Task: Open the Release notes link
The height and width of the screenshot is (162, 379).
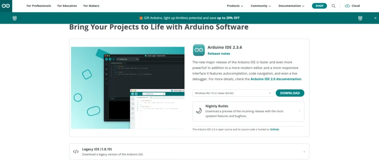Action: 219,54
